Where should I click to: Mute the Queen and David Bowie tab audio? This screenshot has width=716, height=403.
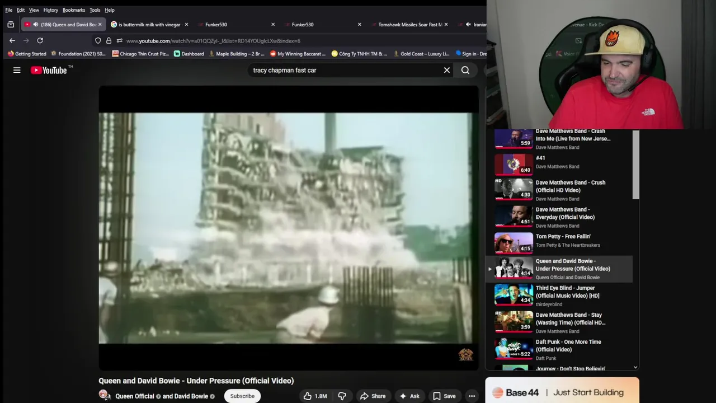click(36, 25)
